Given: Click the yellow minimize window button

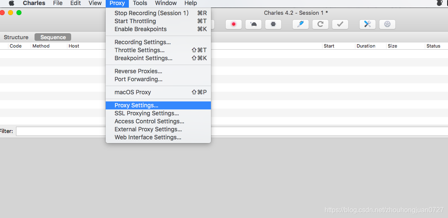Looking at the screenshot, I should point(11,13).
